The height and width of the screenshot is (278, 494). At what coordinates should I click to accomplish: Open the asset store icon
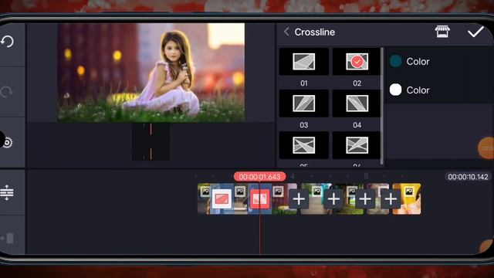442,32
